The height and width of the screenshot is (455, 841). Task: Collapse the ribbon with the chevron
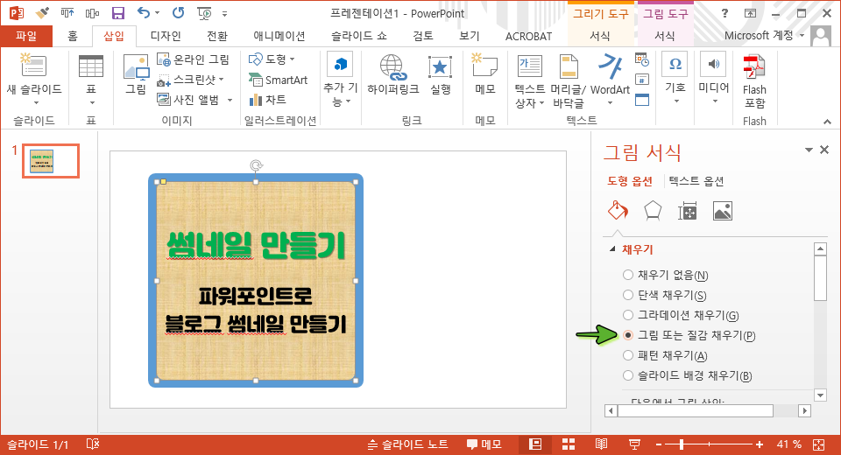coord(827,122)
